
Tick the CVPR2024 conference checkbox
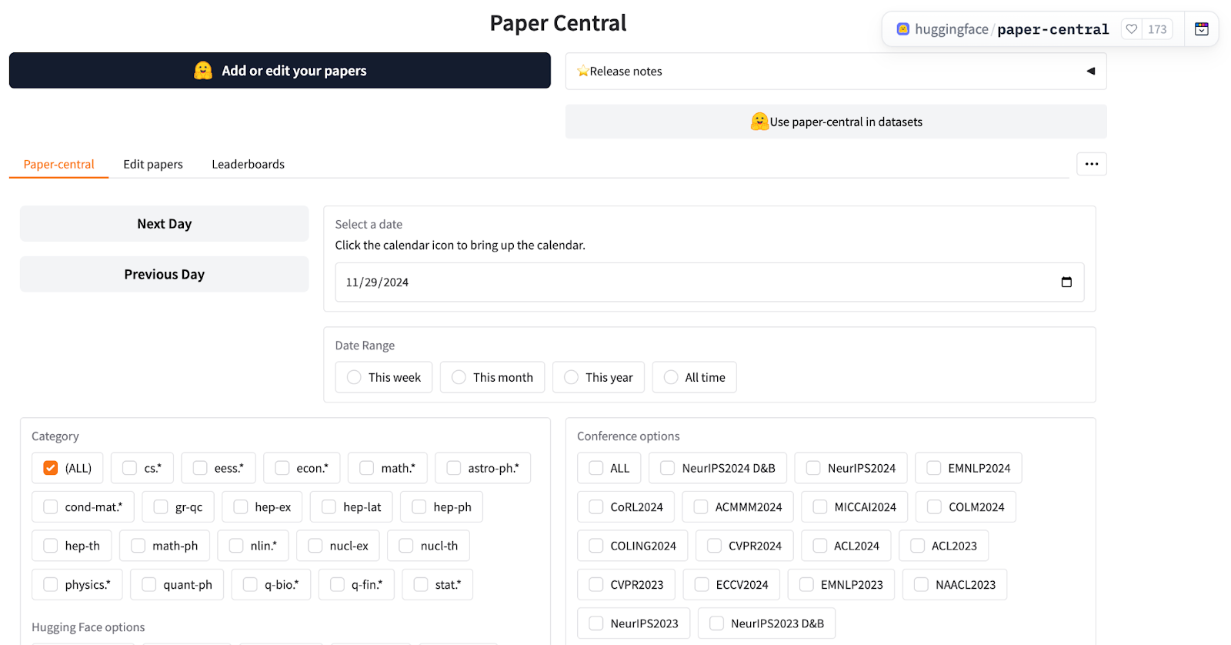click(x=715, y=546)
